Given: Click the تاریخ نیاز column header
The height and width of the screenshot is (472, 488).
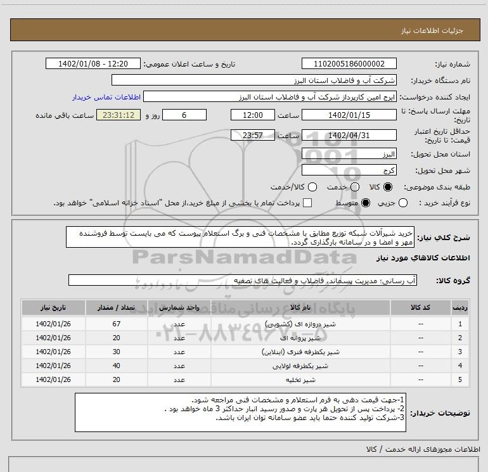Looking at the screenshot, I should [53, 308].
